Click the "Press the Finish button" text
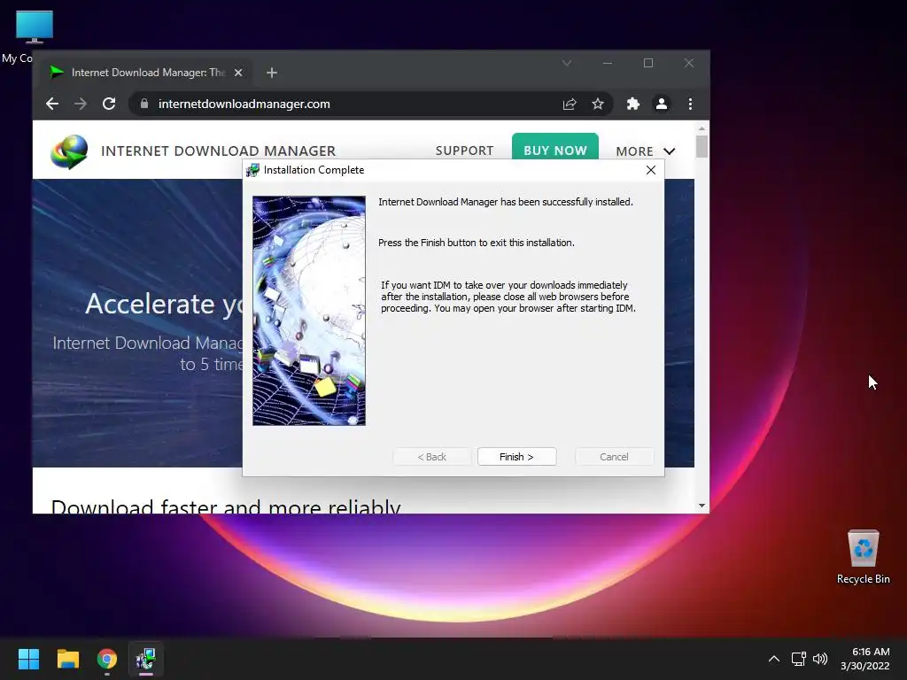 [476, 243]
